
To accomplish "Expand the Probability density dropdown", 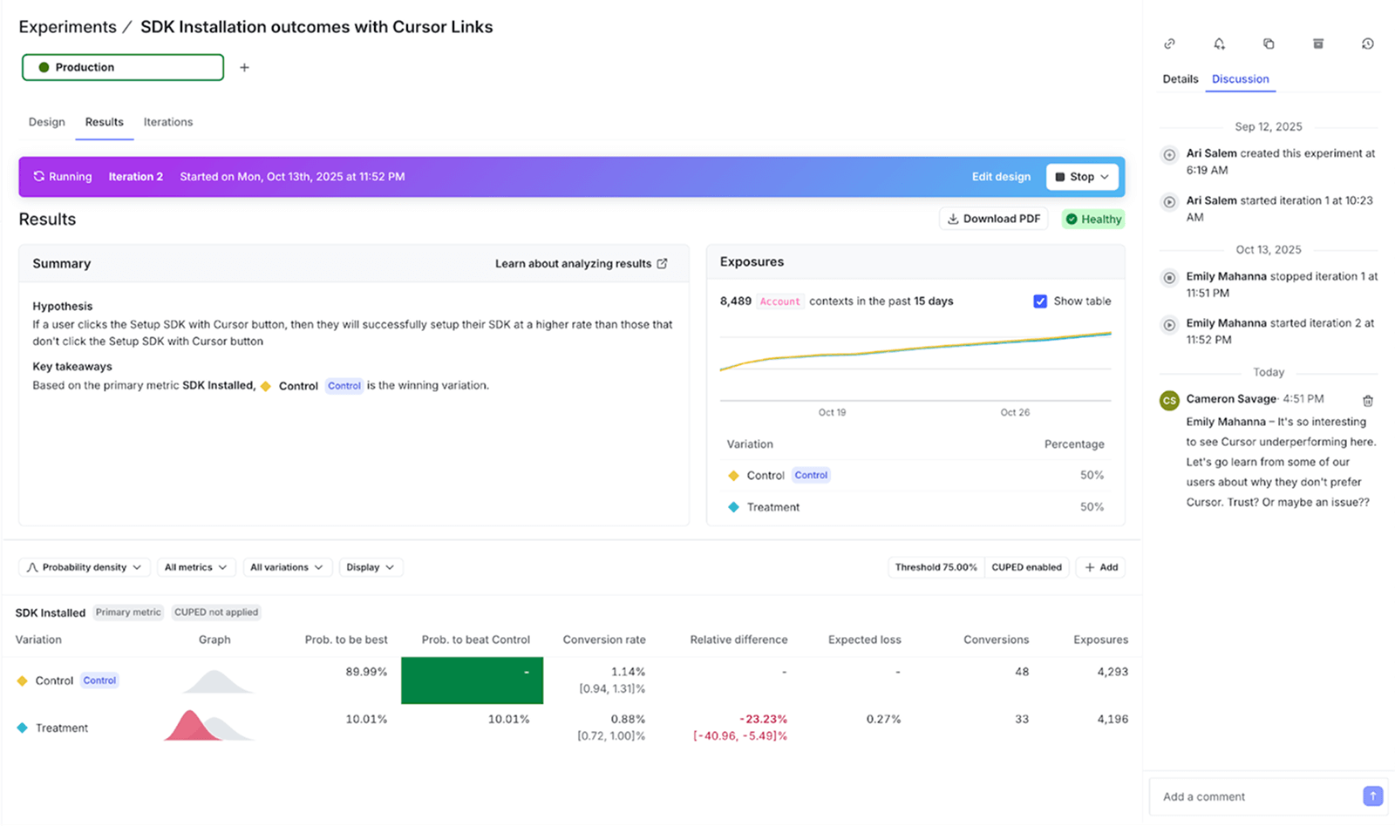I will (x=85, y=567).
